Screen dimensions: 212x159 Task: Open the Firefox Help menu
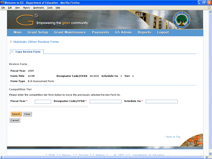click(x=58, y=8)
